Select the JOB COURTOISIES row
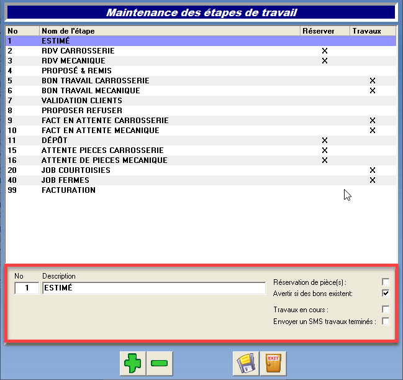 click(x=201, y=170)
